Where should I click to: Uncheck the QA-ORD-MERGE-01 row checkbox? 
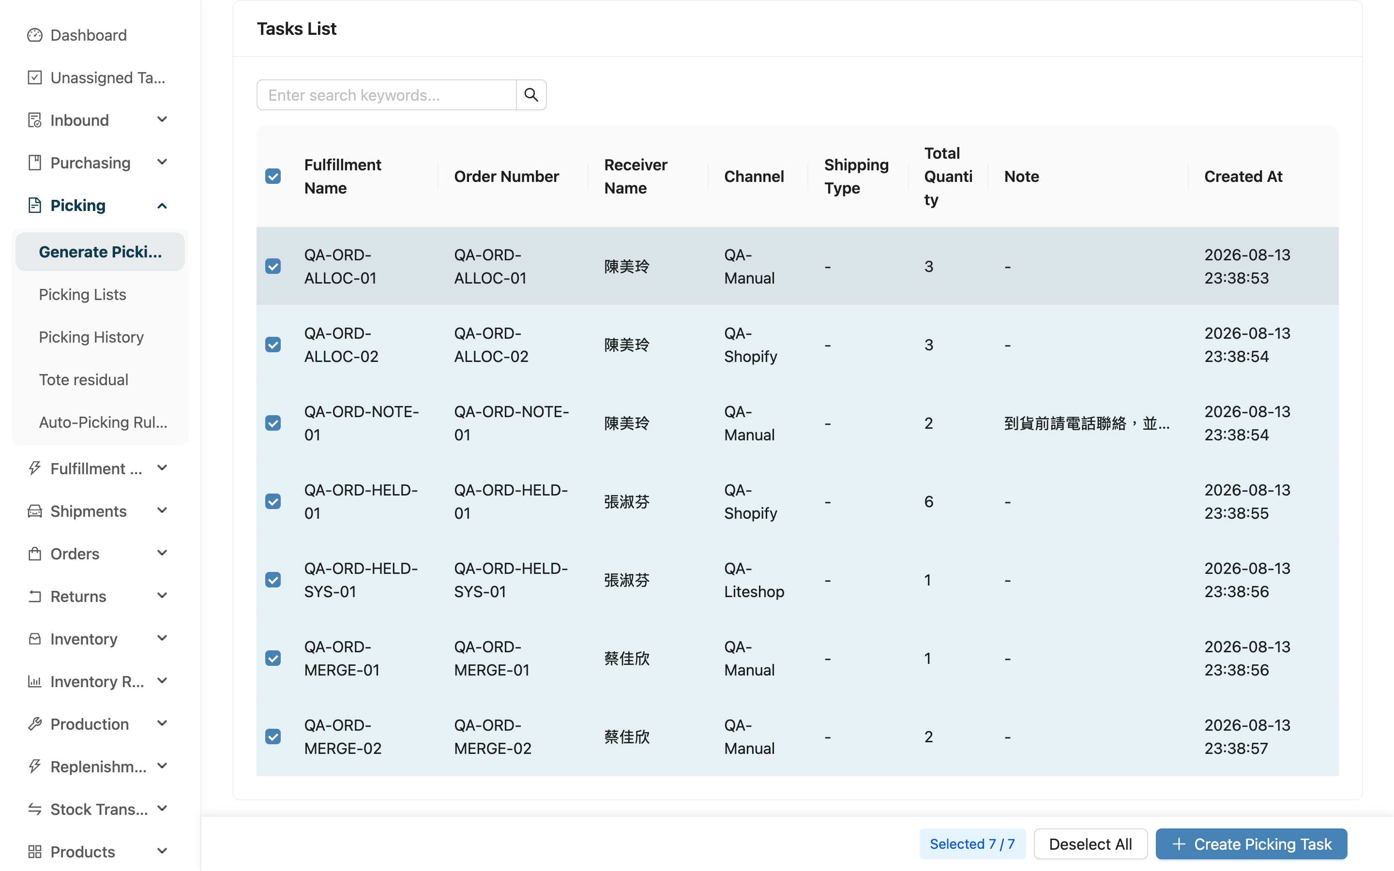[x=273, y=658]
